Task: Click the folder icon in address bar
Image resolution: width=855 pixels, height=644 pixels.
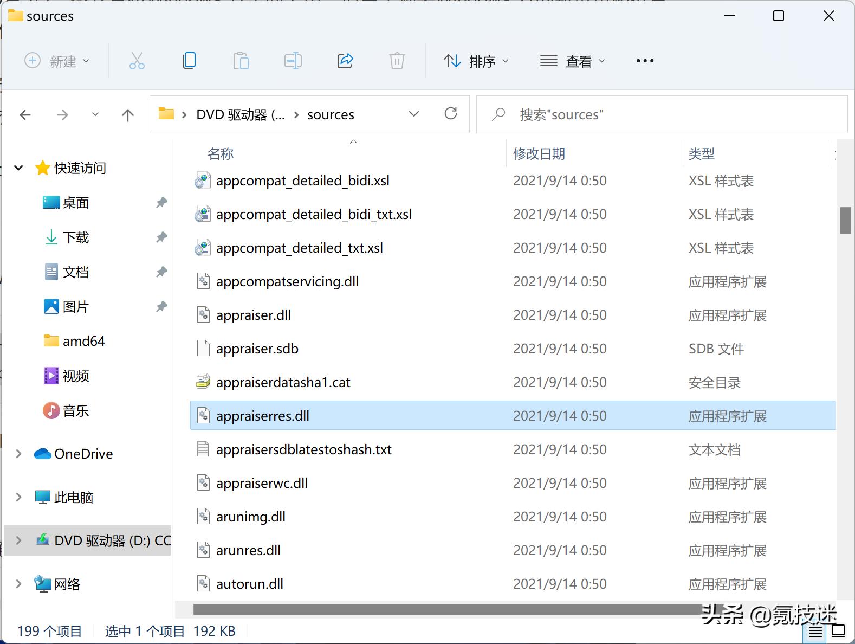Action: coord(166,114)
